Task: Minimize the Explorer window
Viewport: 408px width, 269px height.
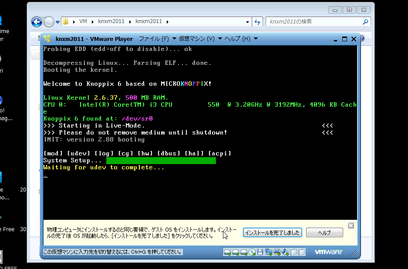Action: click(x=335, y=10)
